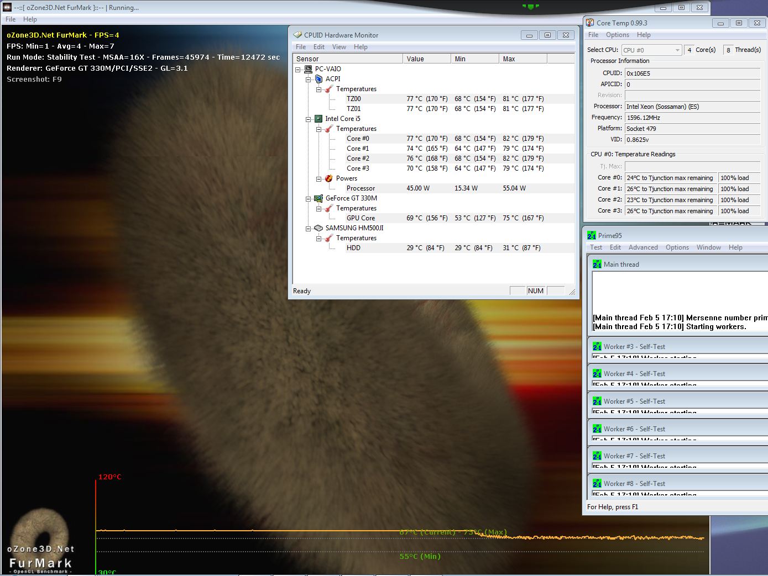768x576 pixels.
Task: Click Worker #7 Self-Test icon
Action: click(x=597, y=456)
